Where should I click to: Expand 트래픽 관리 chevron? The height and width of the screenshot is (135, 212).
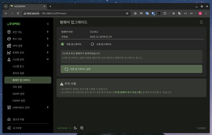click(48, 52)
